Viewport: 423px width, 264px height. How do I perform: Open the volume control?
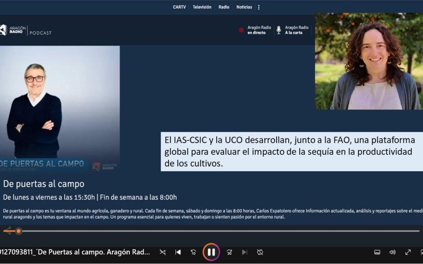[x=392, y=252]
